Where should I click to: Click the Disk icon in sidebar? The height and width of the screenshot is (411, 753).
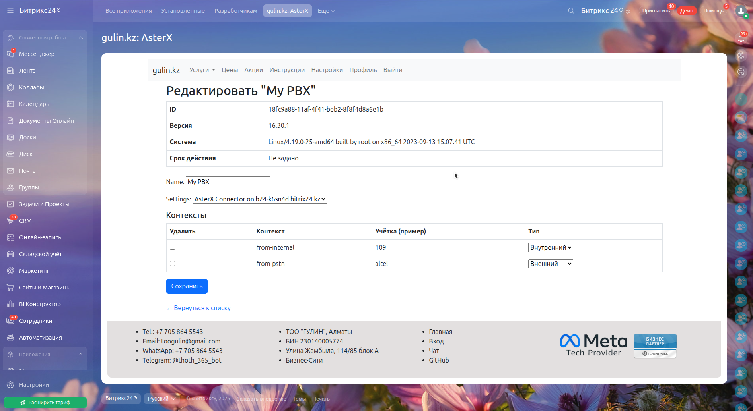[11, 154]
